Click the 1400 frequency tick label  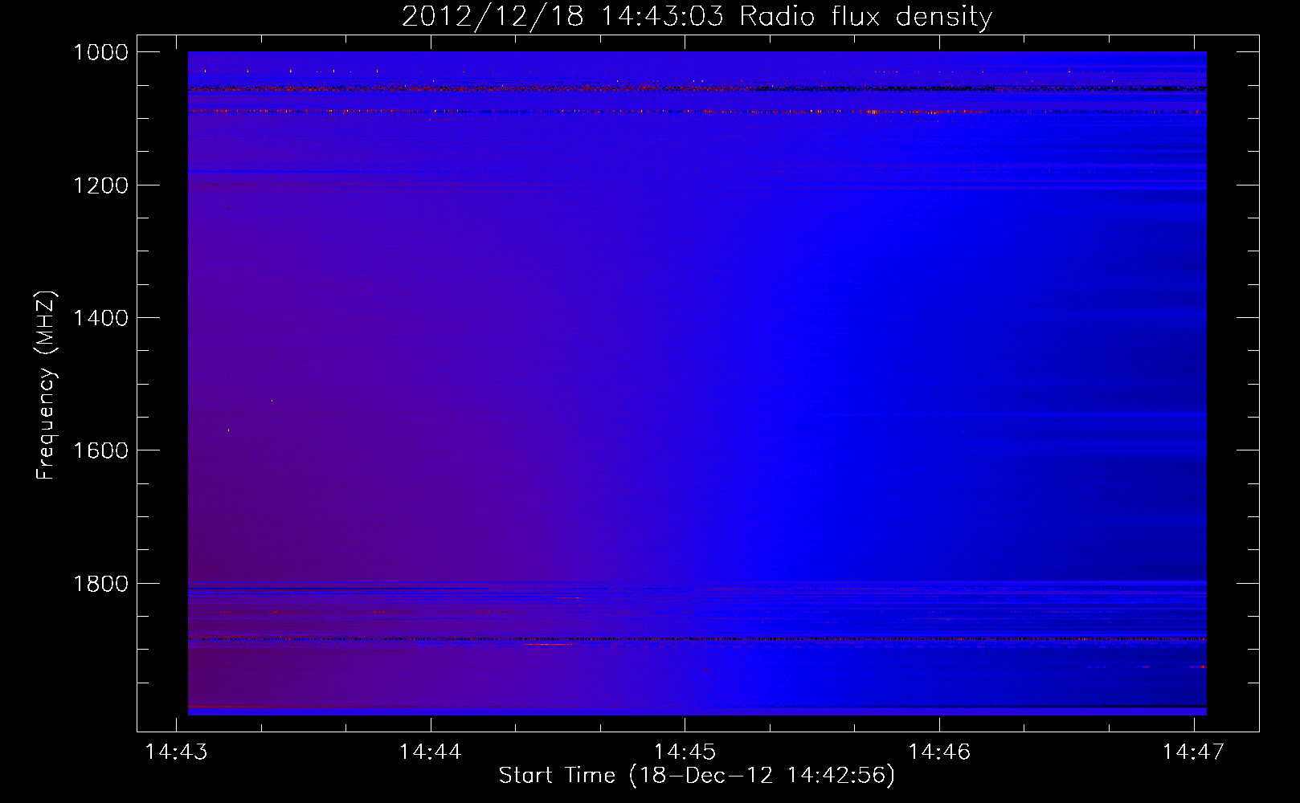(100, 318)
